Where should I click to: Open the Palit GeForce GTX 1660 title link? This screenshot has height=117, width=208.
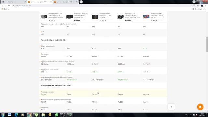click(x=105, y=15)
